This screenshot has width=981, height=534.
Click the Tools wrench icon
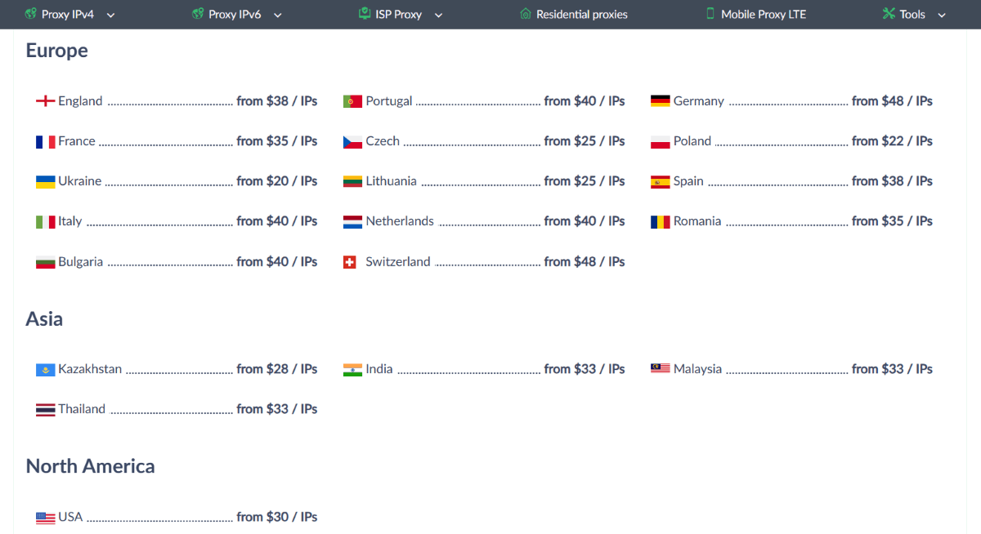coord(889,14)
